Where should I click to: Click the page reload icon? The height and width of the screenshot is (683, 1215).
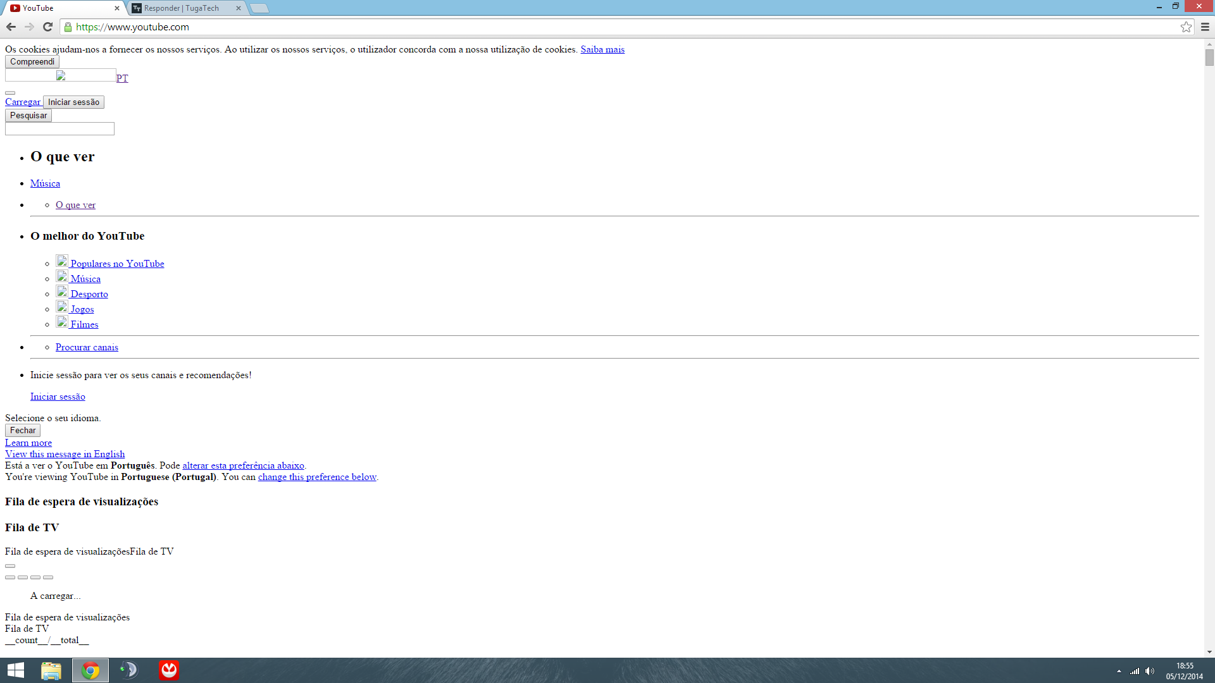click(x=47, y=27)
